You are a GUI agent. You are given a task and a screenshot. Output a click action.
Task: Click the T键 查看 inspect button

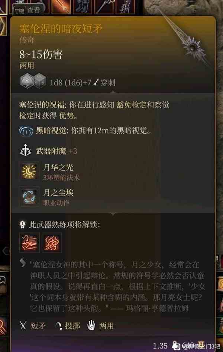[x=28, y=10]
